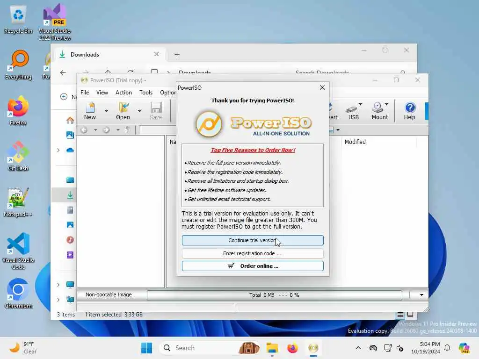Open File Explorer from taskbar
This screenshot has height=359, width=479.
click(272, 348)
